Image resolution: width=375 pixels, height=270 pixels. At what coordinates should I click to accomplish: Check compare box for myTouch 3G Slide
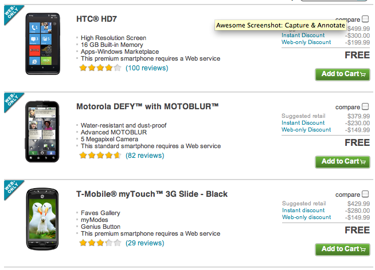coord(366,194)
